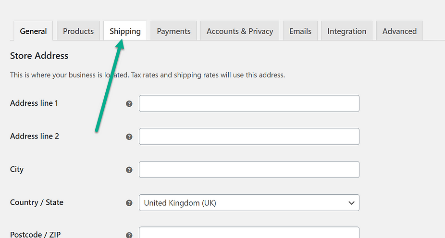
Task: Switch to the Emails tab
Action: click(x=300, y=31)
